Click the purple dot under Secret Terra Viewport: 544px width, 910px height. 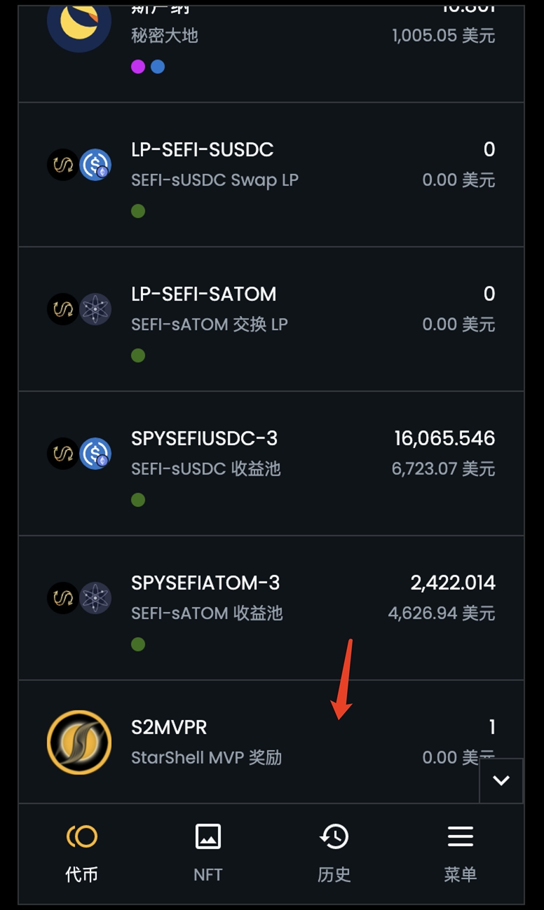[x=138, y=67]
